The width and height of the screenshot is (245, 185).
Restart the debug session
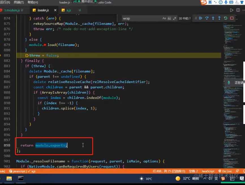click(x=225, y=18)
